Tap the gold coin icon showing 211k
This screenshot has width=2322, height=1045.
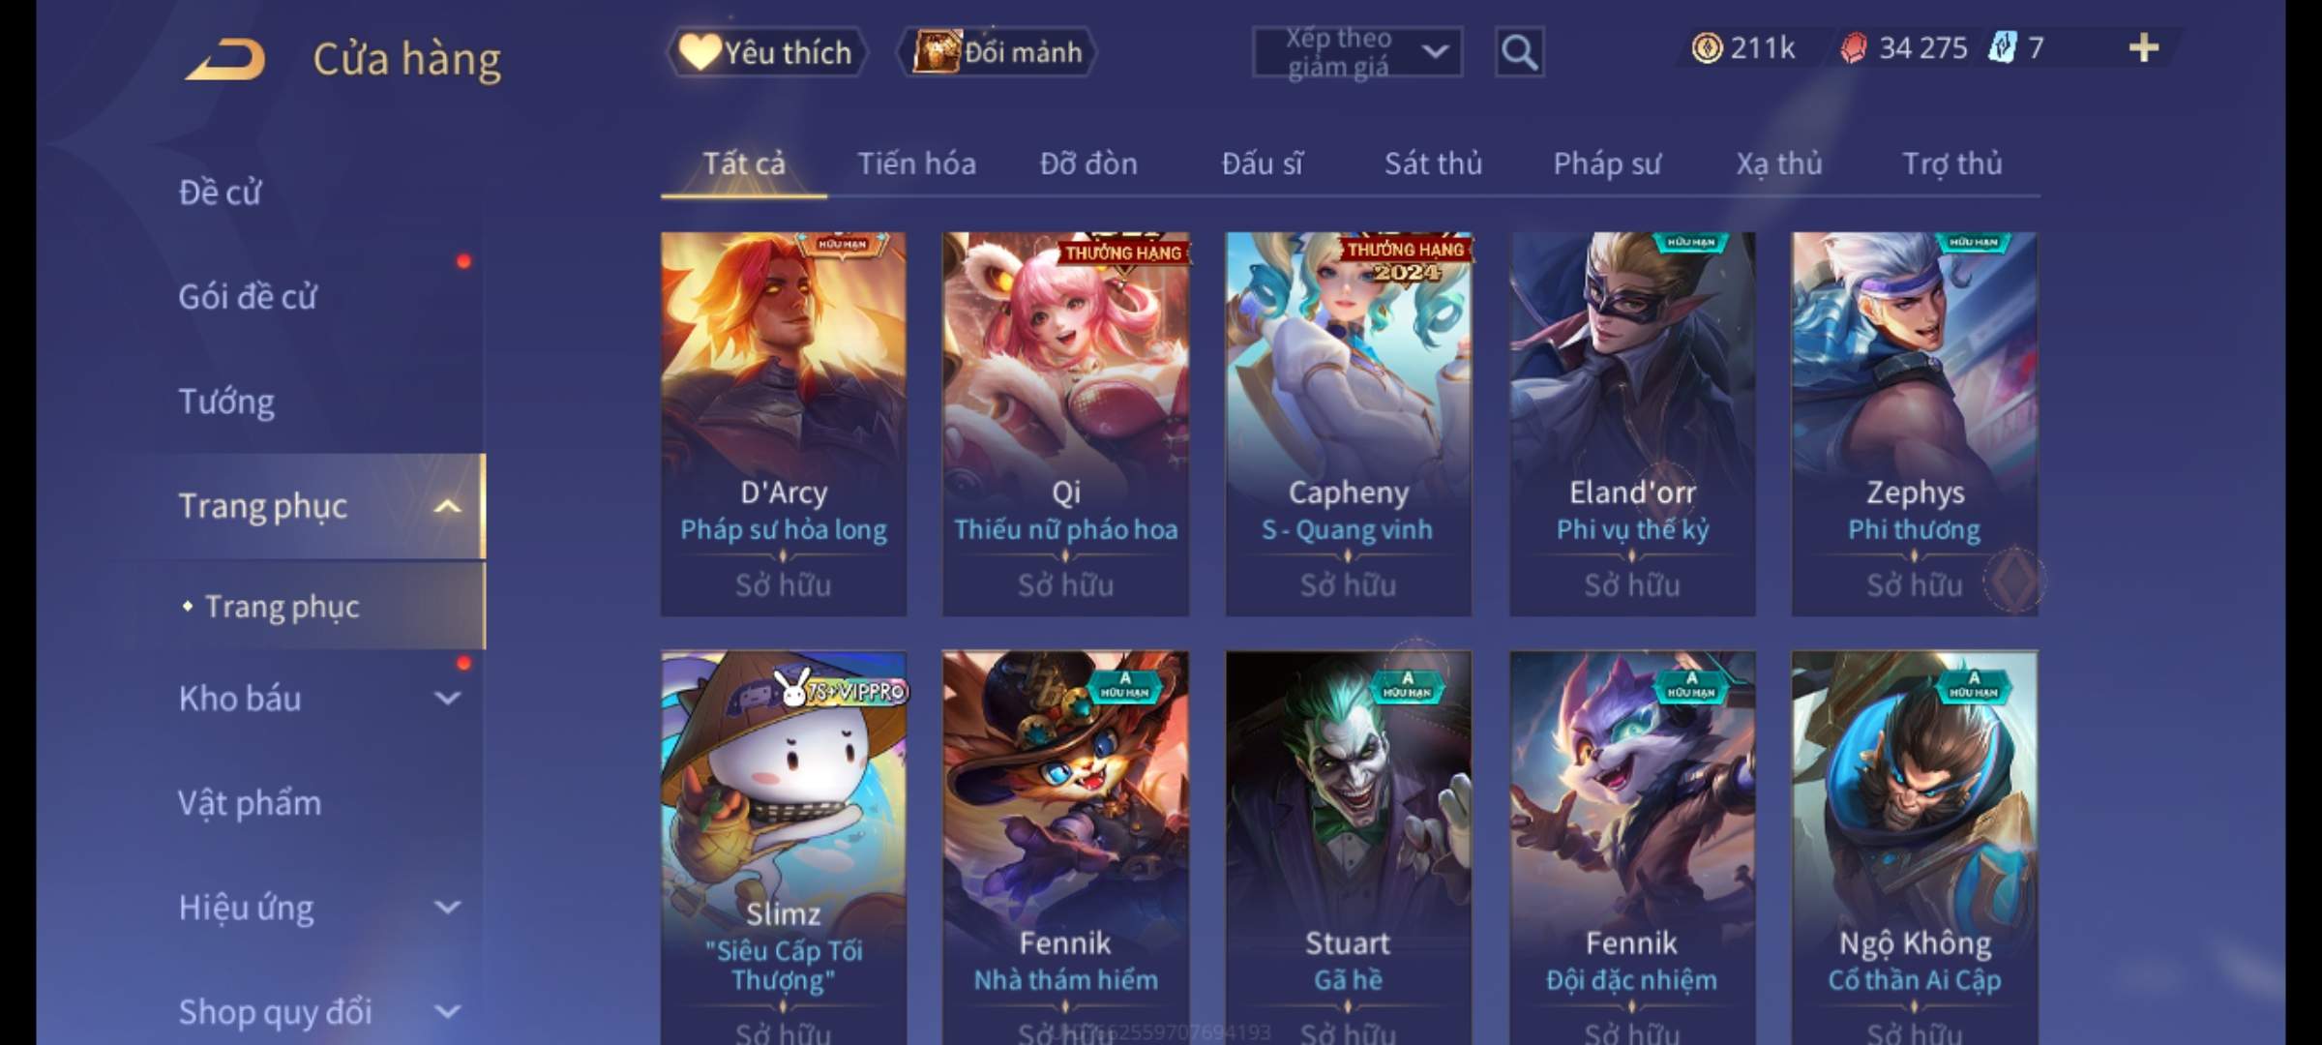[x=1707, y=47]
